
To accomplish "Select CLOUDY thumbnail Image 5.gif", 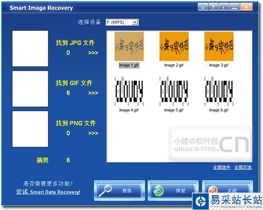I will tap(174, 91).
